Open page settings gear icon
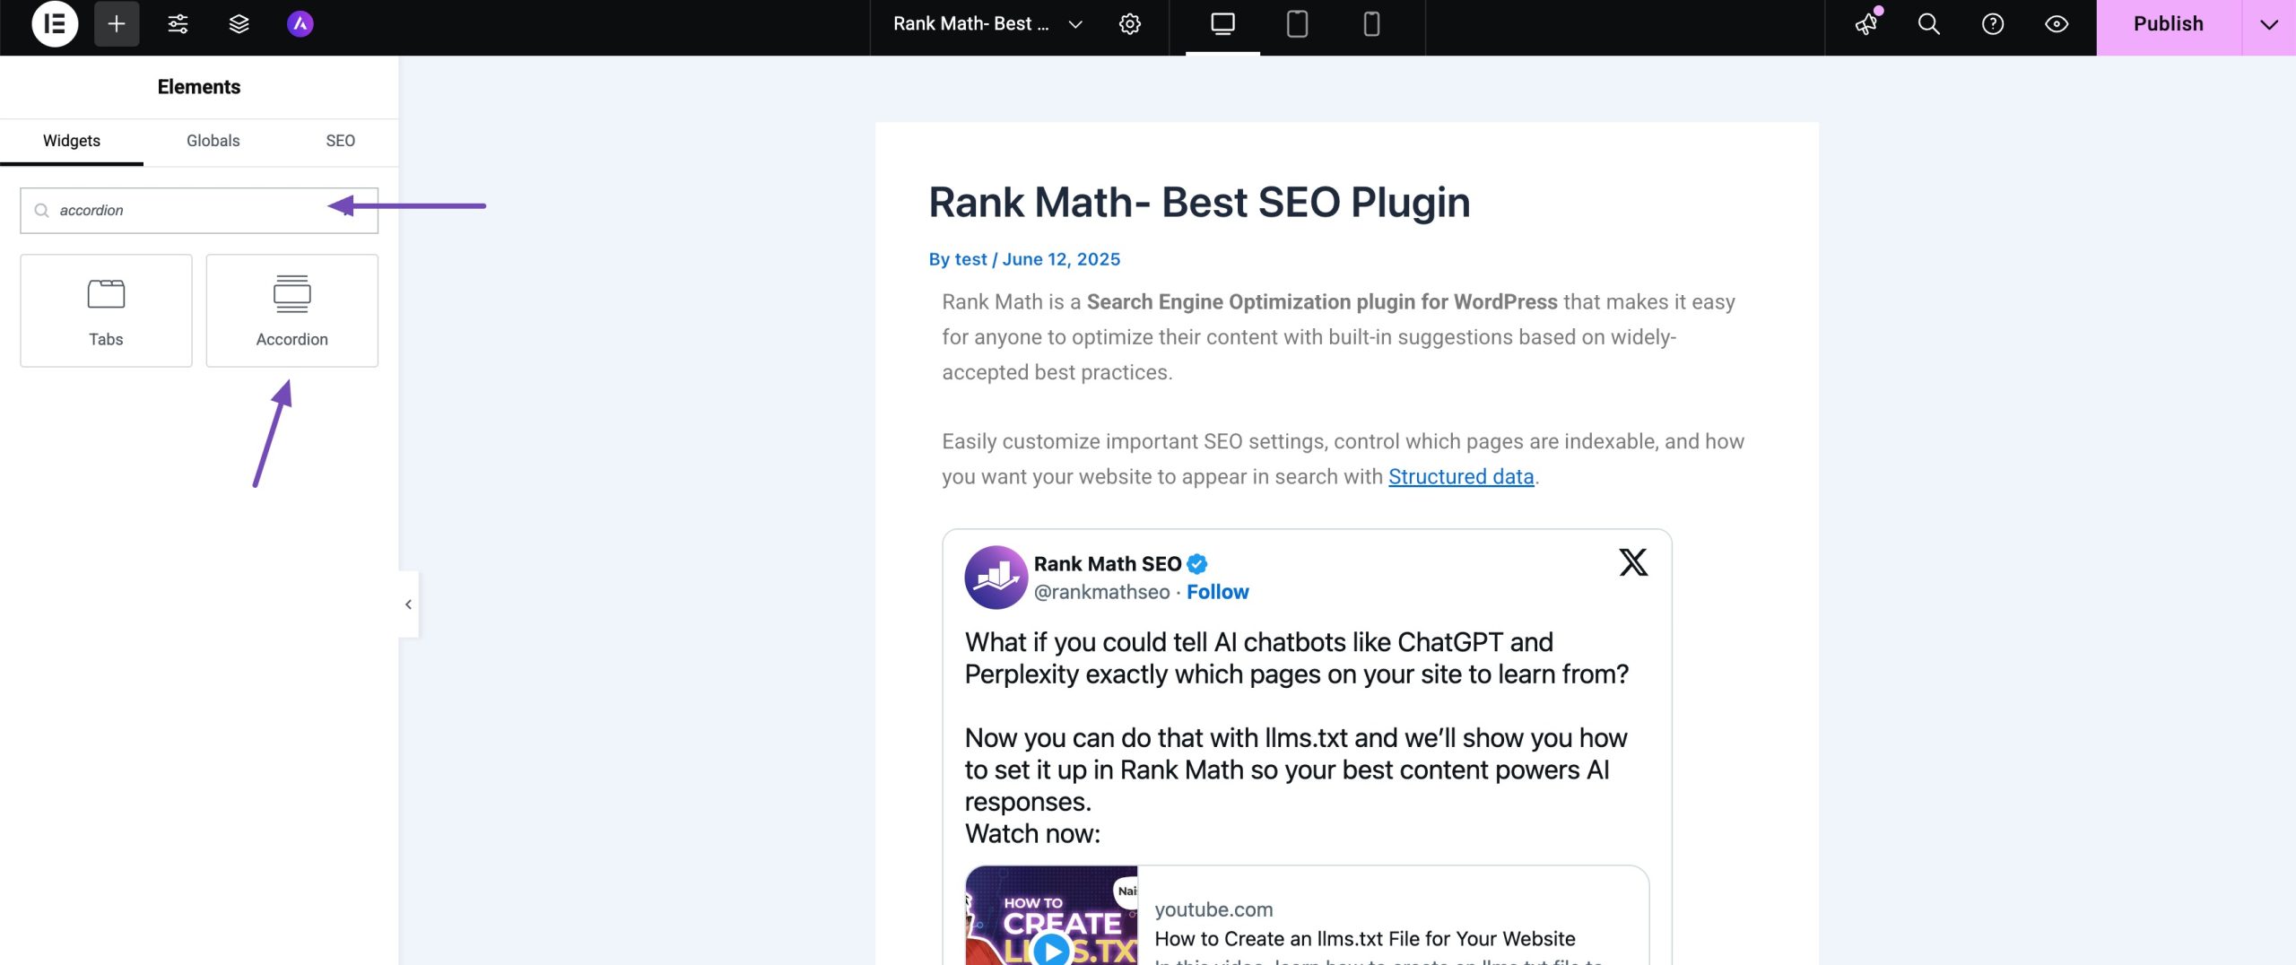This screenshot has height=965, width=2296. pyautogui.click(x=1130, y=24)
